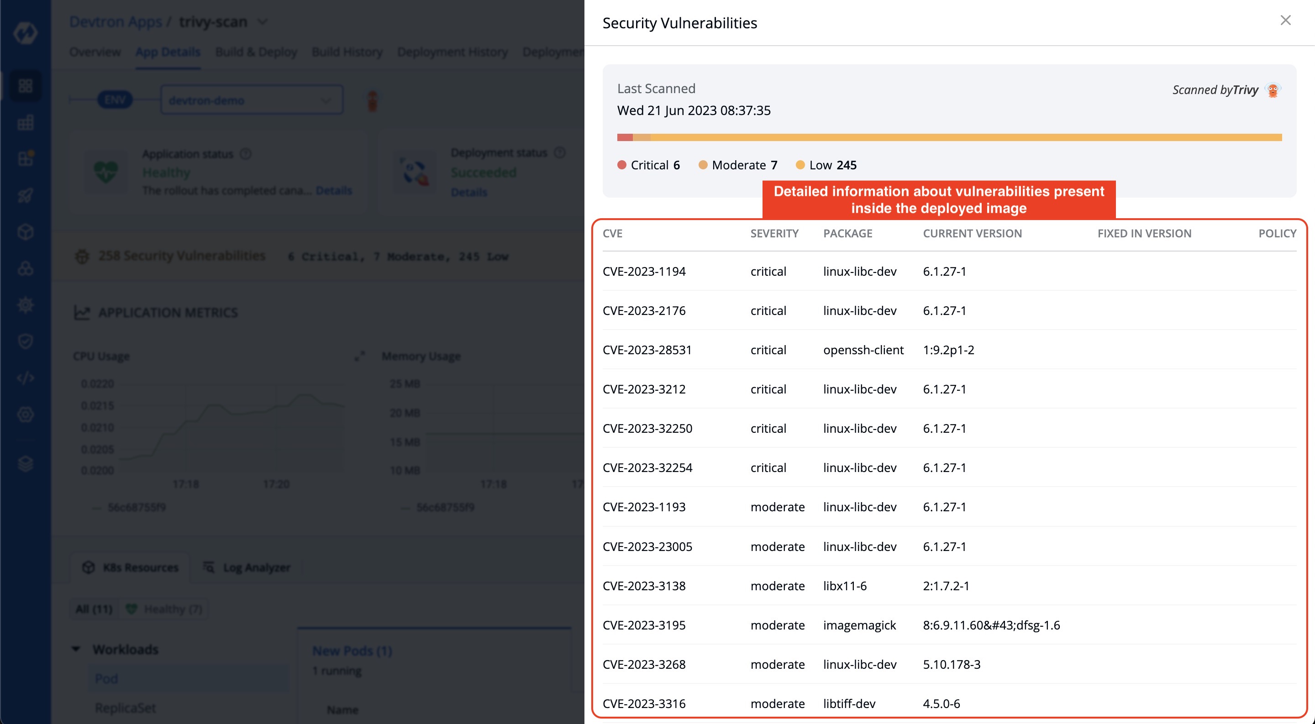Open the Build History tab
1315x724 pixels.
click(x=347, y=52)
